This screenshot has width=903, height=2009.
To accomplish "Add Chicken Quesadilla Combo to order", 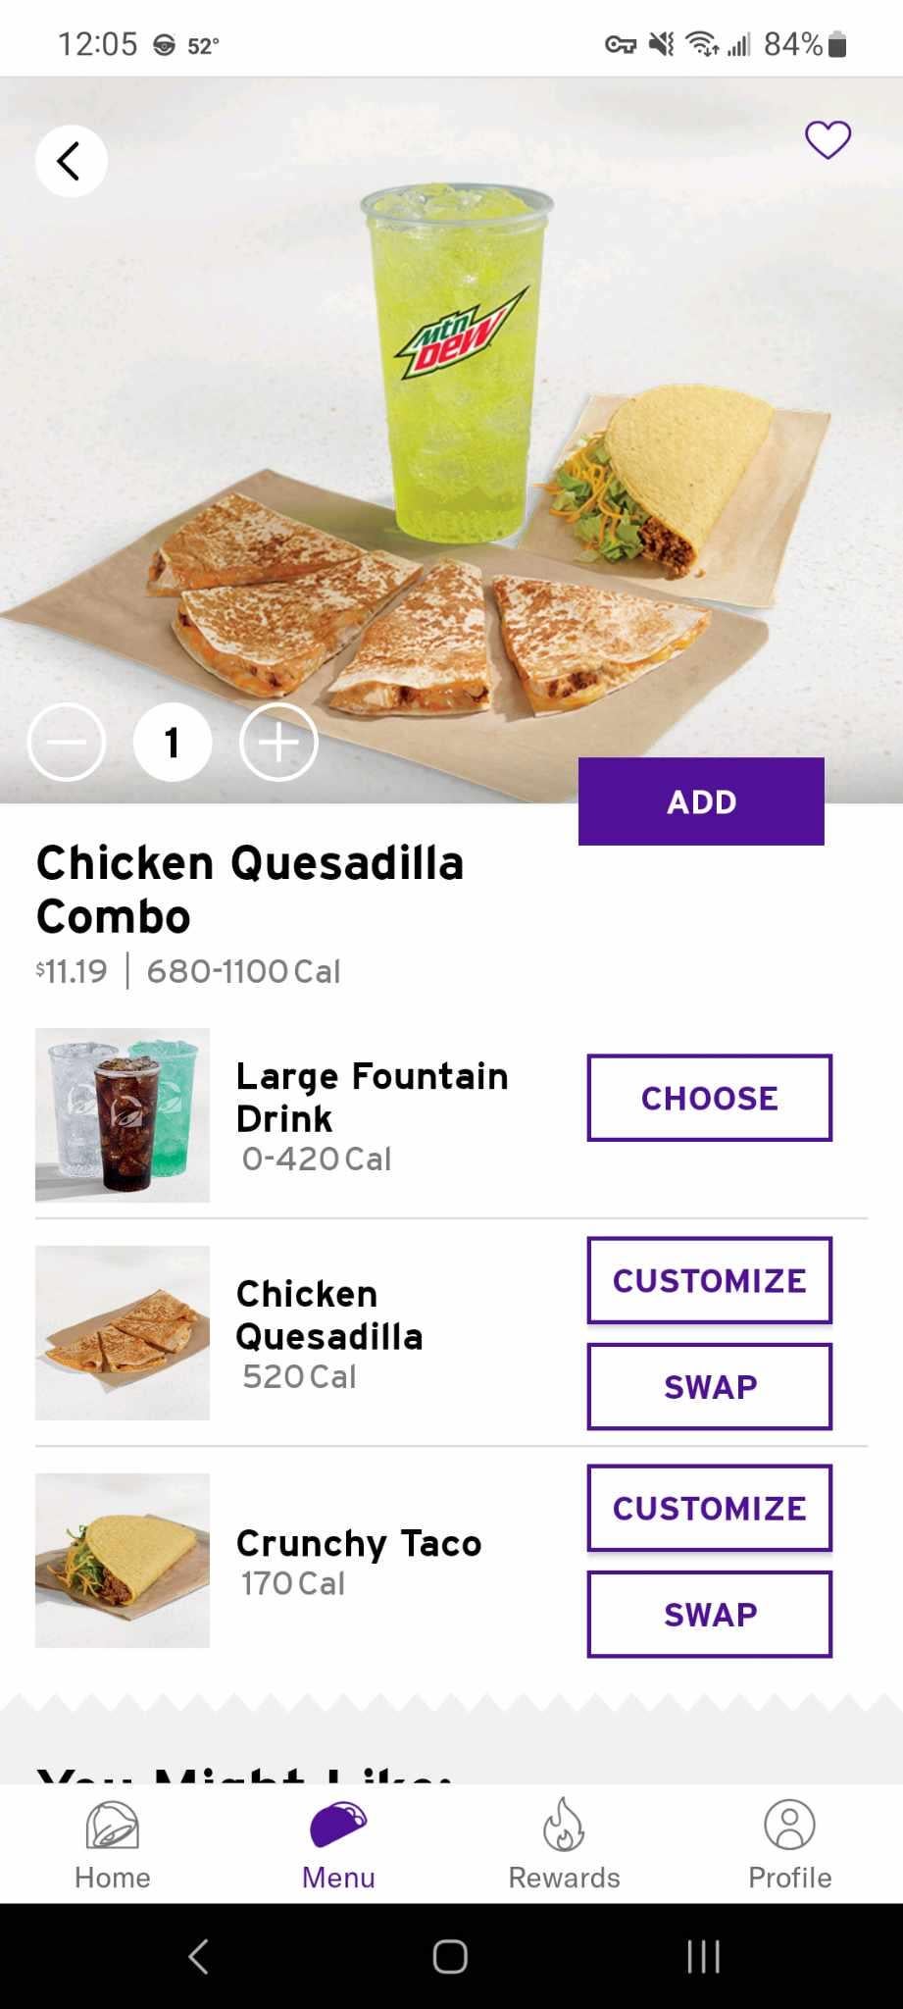I will [x=701, y=801].
